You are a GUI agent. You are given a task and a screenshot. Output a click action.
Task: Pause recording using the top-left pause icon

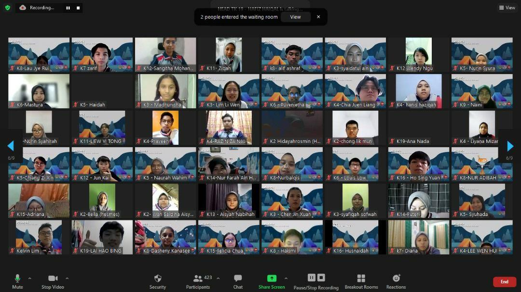tap(68, 8)
